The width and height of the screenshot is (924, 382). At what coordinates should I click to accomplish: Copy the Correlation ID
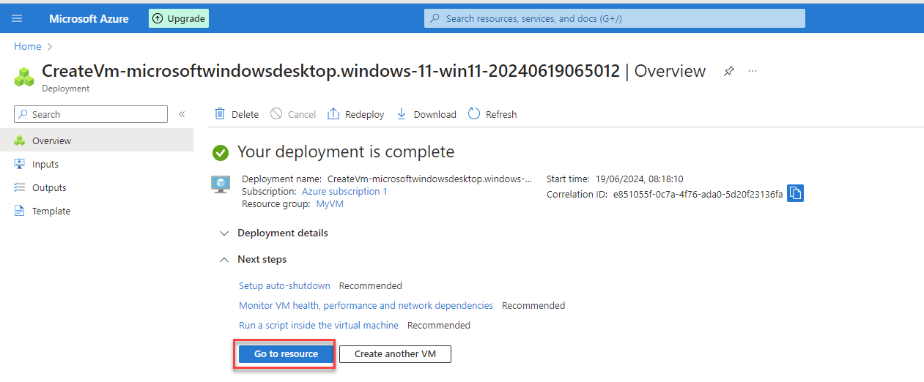coord(796,193)
